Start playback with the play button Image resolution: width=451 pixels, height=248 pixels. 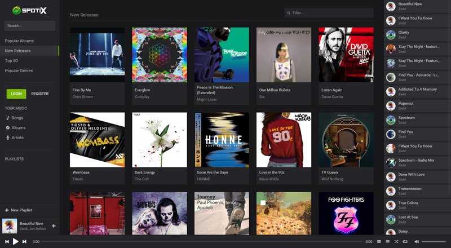pos(16,242)
